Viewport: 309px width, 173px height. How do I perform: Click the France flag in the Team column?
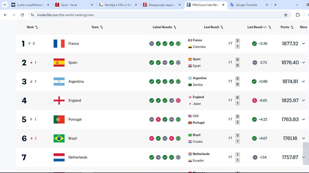[59, 44]
